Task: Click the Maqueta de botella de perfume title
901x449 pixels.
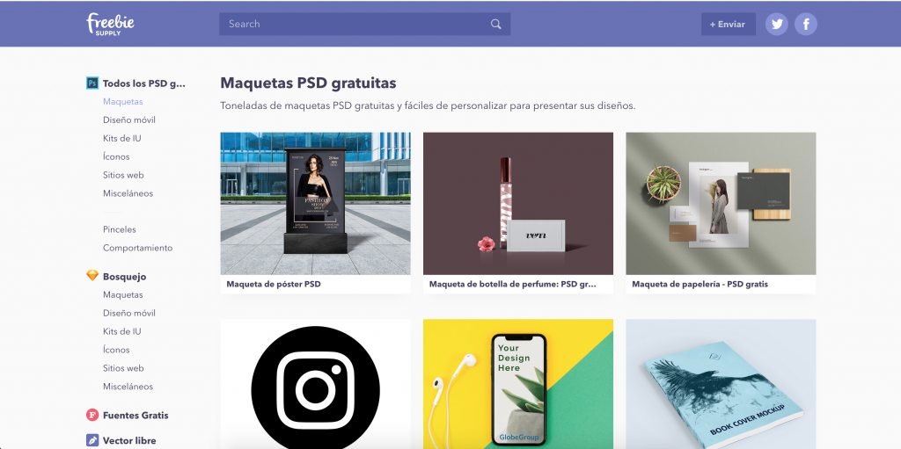Action: point(513,284)
